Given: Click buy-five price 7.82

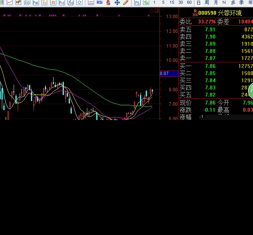Looking at the screenshot, I should click(210, 95).
